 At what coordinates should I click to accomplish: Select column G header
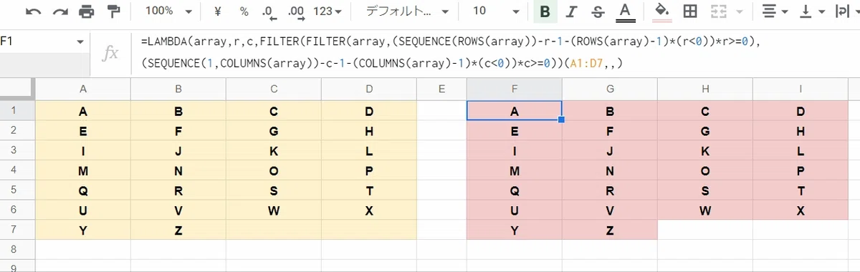[x=610, y=89]
